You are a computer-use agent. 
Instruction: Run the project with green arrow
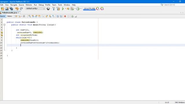tap(63, 9)
